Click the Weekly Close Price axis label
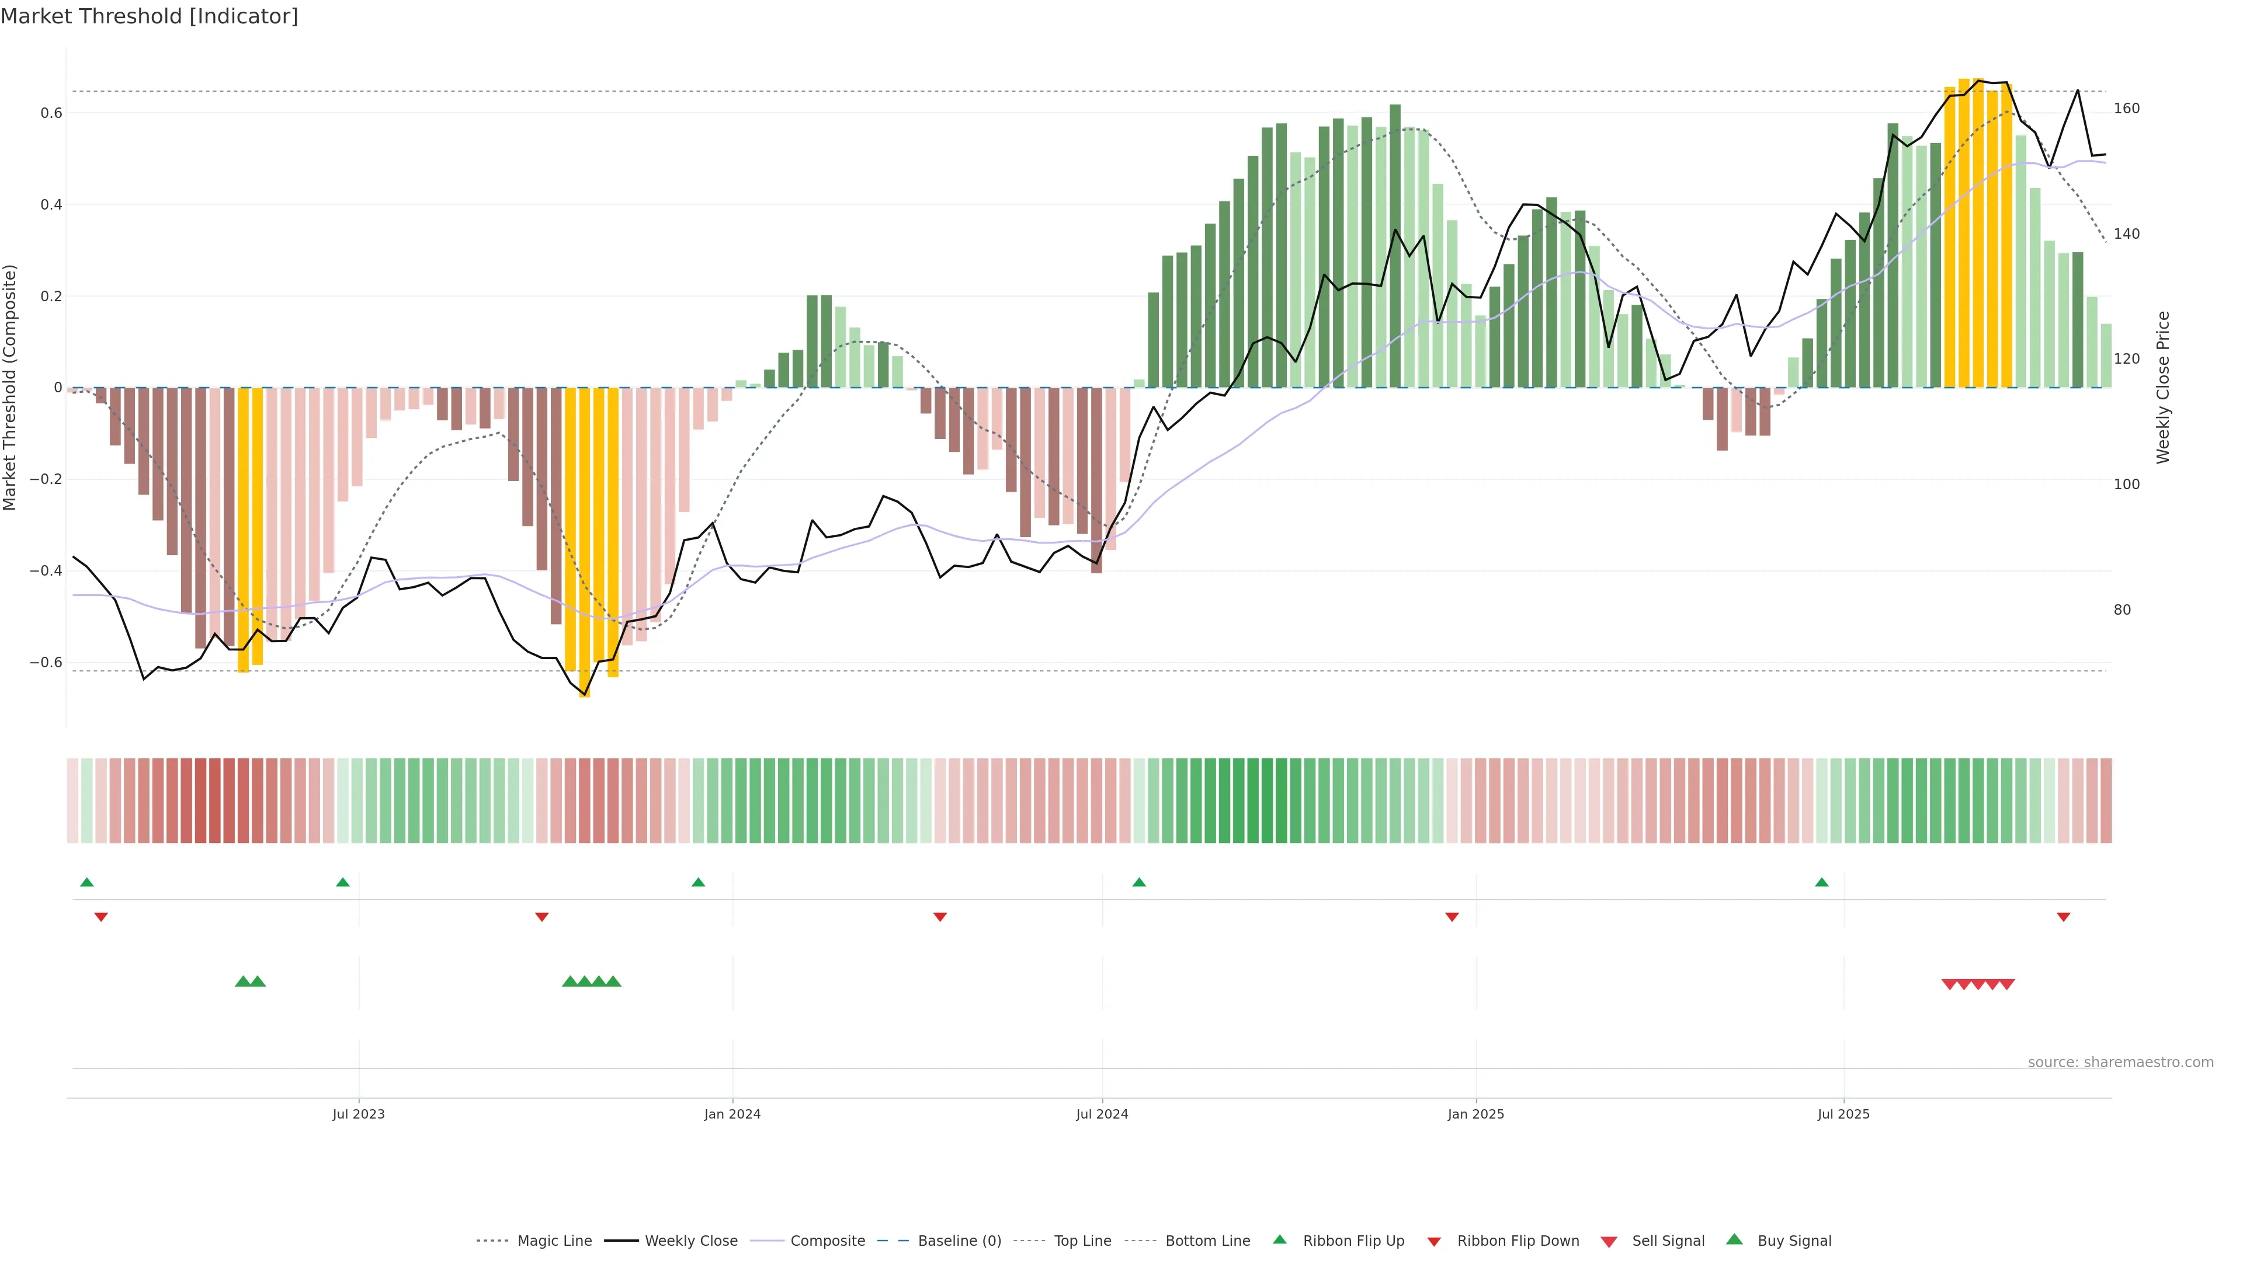Viewport: 2243px width, 1261px height. pos(2163,387)
